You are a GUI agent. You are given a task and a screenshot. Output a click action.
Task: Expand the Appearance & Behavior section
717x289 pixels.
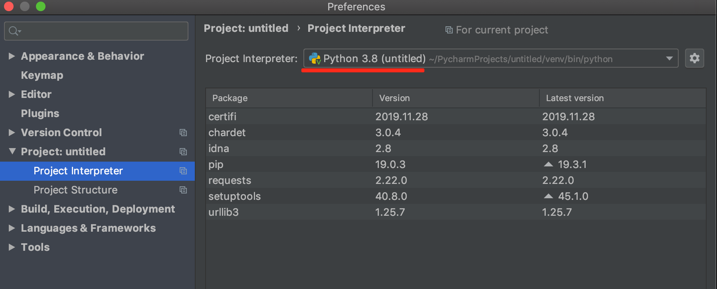pyautogui.click(x=12, y=56)
